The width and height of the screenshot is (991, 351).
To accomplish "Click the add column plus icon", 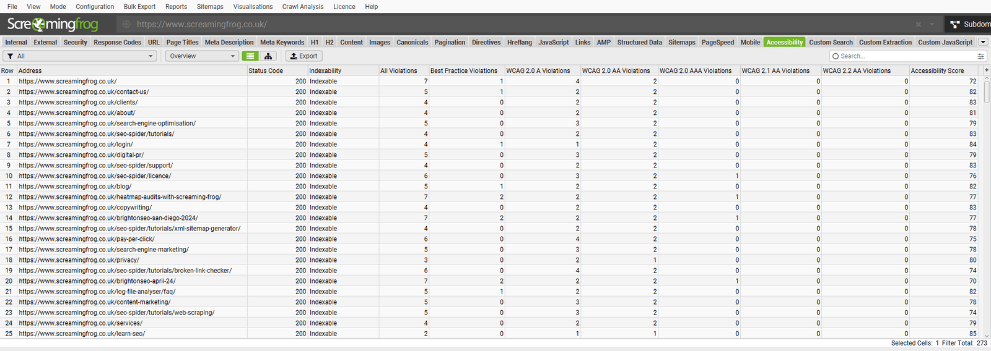I will [987, 70].
